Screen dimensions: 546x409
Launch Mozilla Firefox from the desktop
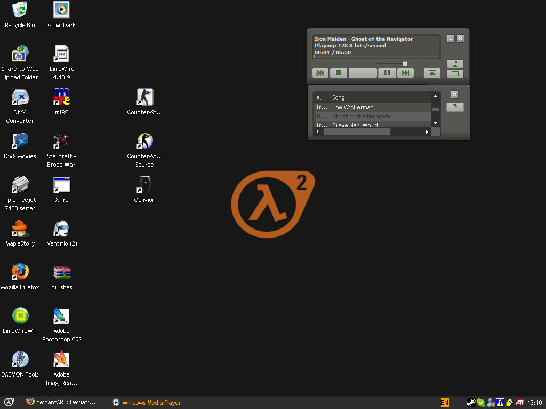point(20,272)
